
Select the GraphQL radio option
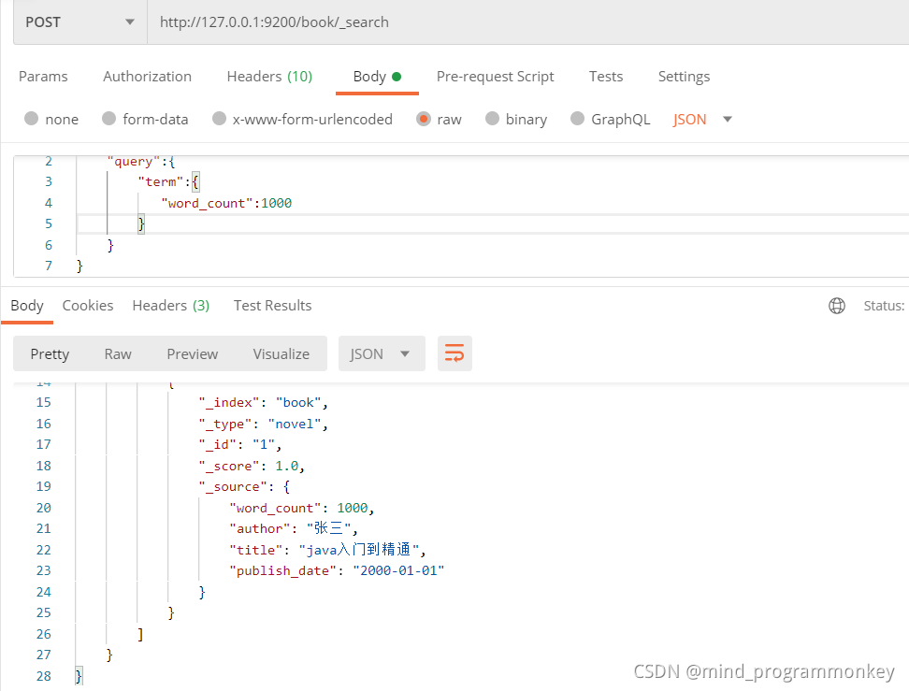point(577,119)
